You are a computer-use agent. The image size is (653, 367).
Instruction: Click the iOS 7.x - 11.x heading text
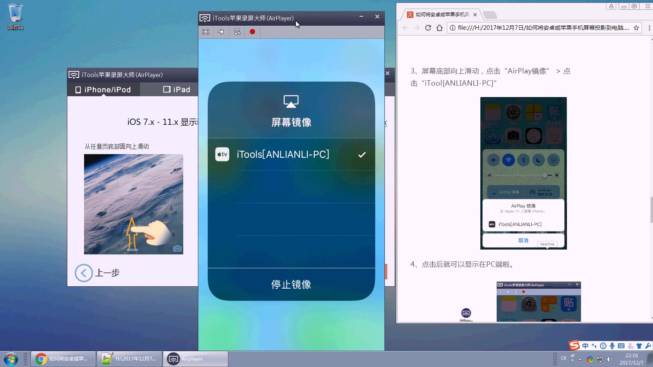pyautogui.click(x=162, y=122)
